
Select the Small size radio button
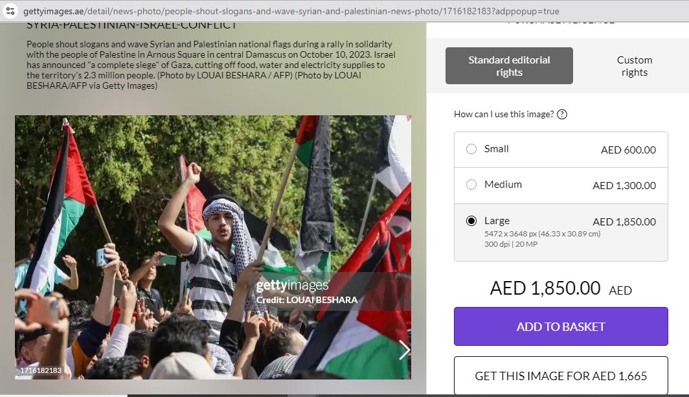coord(471,149)
